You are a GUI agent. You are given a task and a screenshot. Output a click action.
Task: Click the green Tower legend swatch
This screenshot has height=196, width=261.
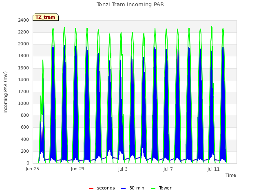153,189
